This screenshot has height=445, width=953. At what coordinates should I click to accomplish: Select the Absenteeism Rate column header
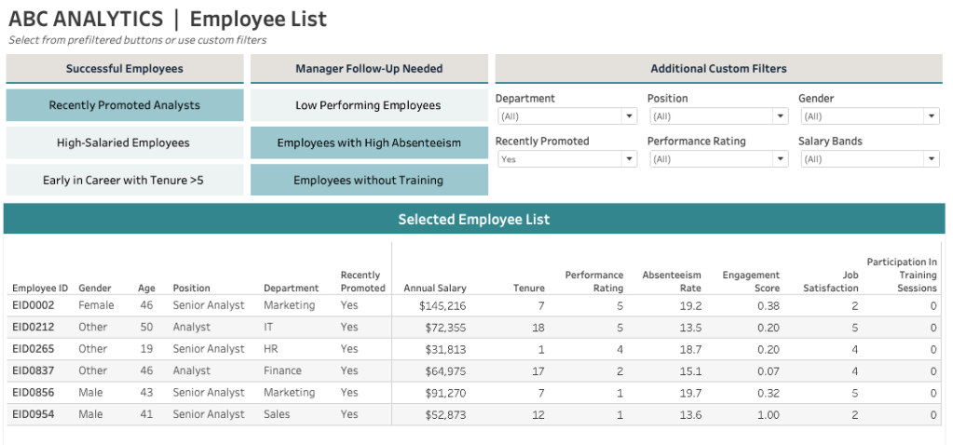click(x=671, y=281)
